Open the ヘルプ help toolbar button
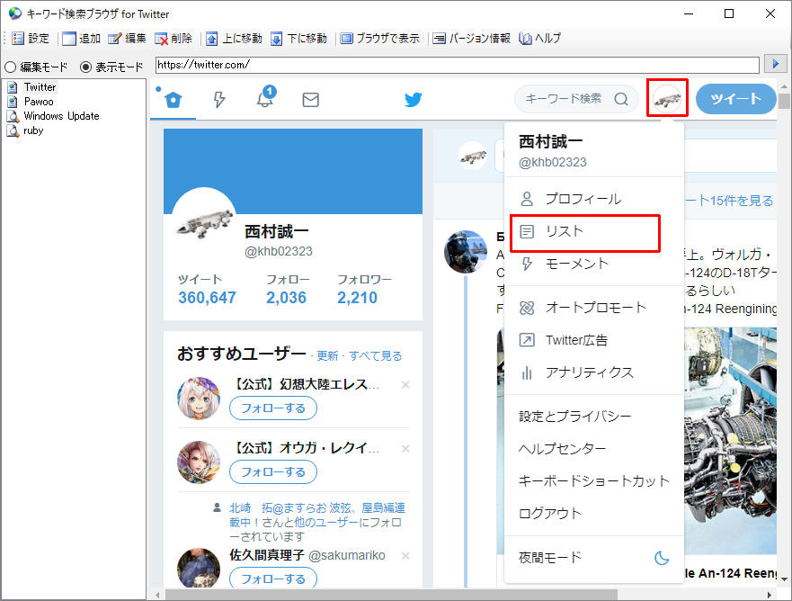 [x=539, y=39]
